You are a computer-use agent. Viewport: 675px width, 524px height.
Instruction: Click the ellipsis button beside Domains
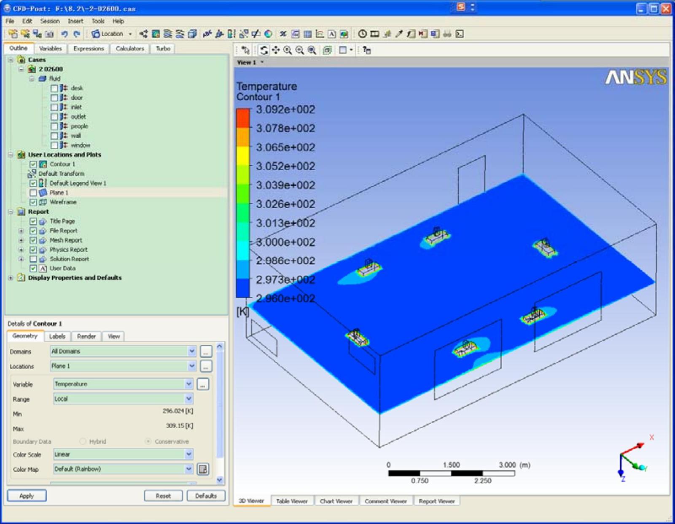(206, 351)
